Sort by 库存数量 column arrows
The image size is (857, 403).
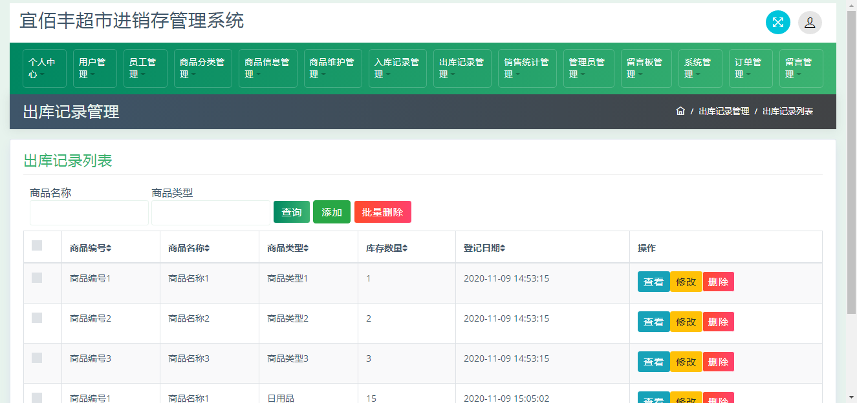click(405, 249)
